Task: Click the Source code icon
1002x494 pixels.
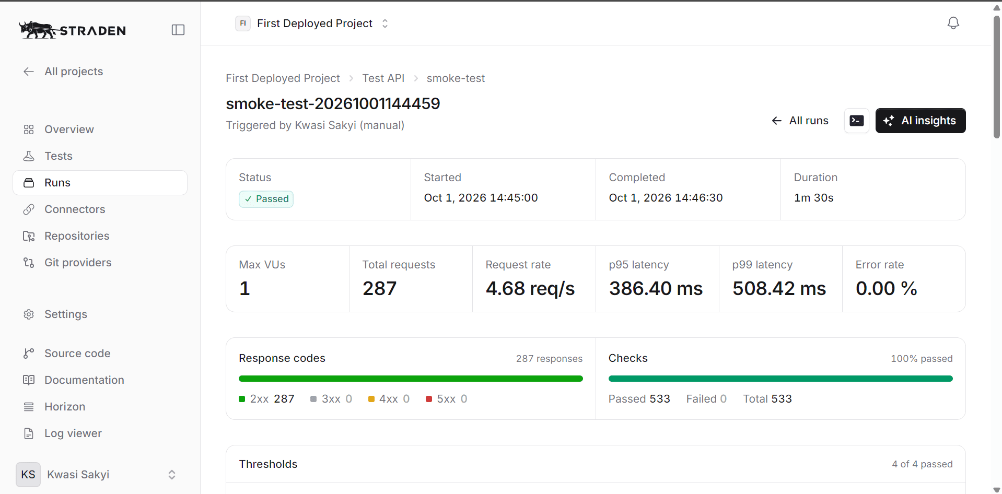Action: (29, 354)
